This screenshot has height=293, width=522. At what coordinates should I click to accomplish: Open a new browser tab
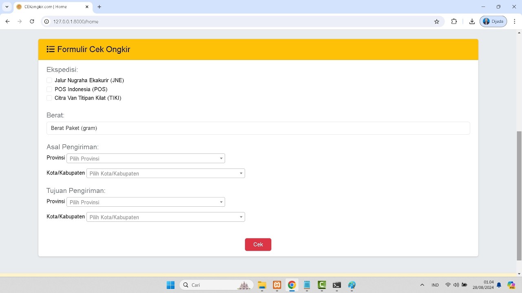100,7
